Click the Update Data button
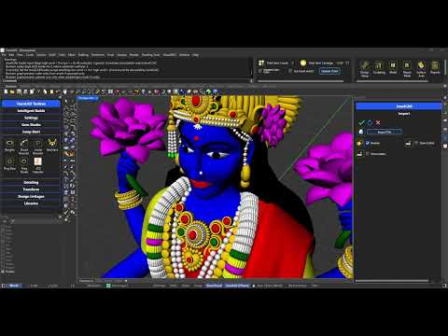Viewport: 448px width, 336px height. [329, 71]
